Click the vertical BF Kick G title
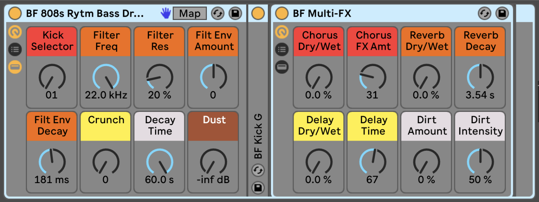 [x=258, y=136]
